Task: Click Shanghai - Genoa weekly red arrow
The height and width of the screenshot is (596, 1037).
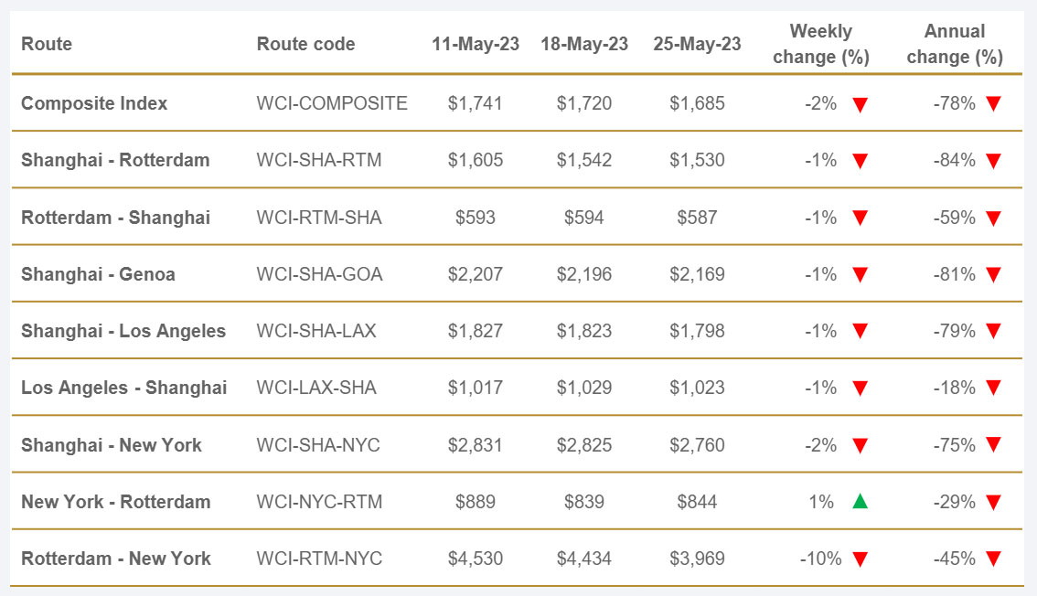Action: [859, 275]
